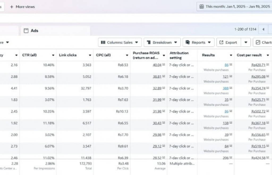Viewport: 272px width, 175px height.
Task: Click the plus icon for More views
Action: pyautogui.click(x=12, y=7)
